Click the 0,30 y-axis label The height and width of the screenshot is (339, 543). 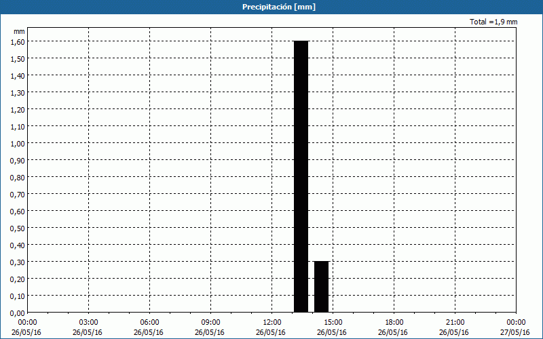[18, 262]
